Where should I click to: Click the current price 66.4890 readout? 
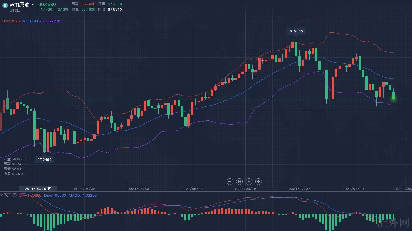point(47,4)
